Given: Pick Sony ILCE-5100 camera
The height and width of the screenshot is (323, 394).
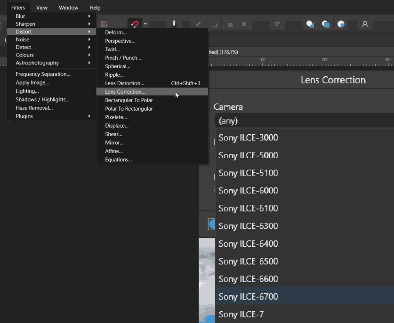Looking at the screenshot, I should pyautogui.click(x=305, y=173).
